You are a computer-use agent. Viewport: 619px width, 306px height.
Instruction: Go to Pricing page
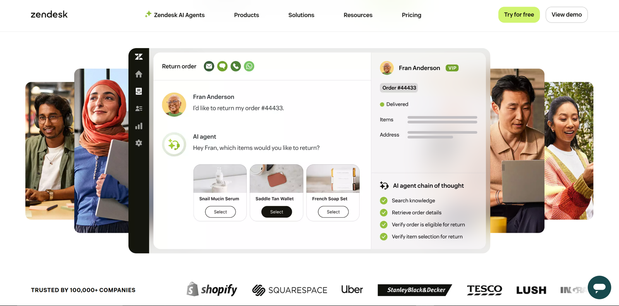[x=411, y=15]
